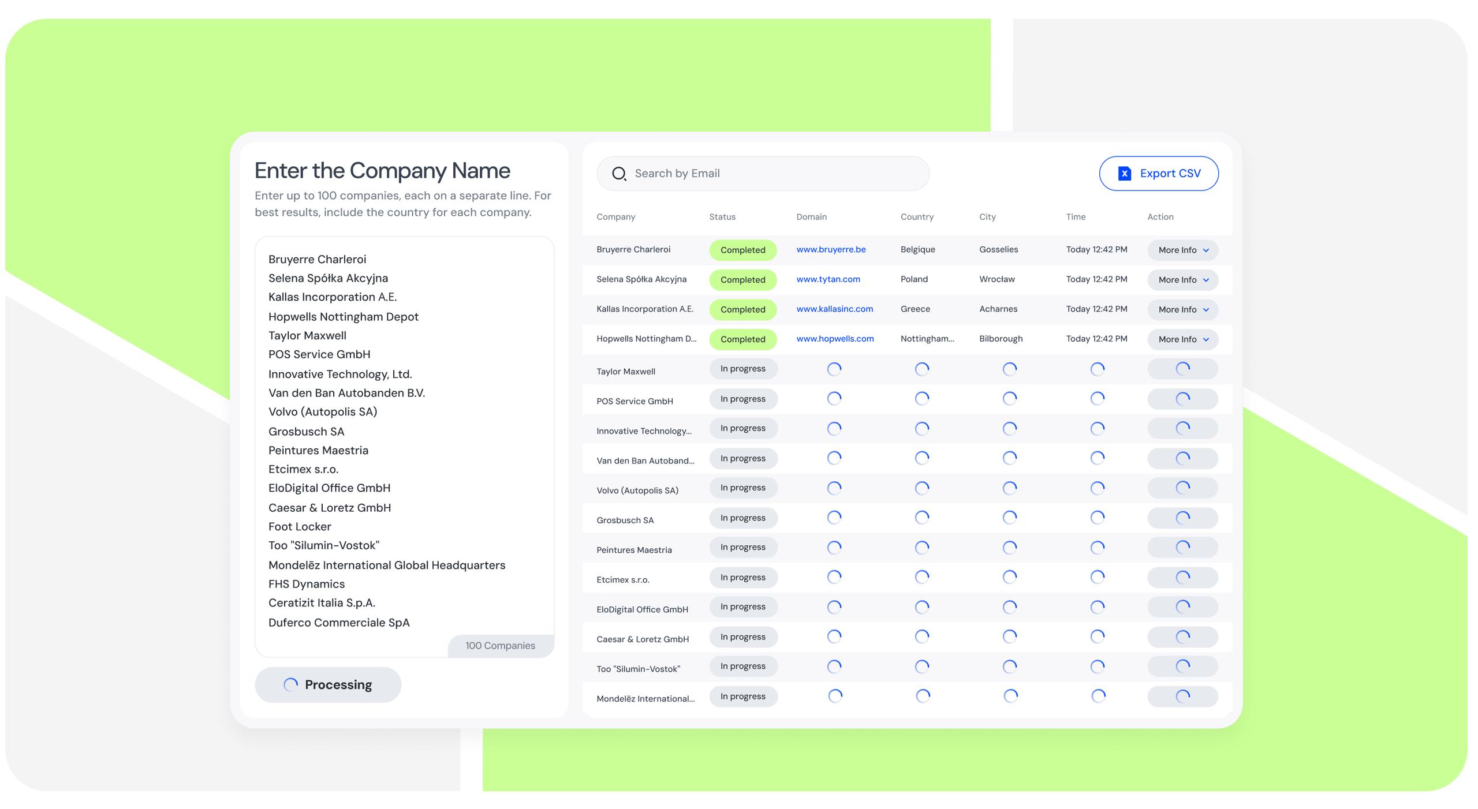Open More Info dropdown for Selena Spółka Akcyjna

point(1182,280)
